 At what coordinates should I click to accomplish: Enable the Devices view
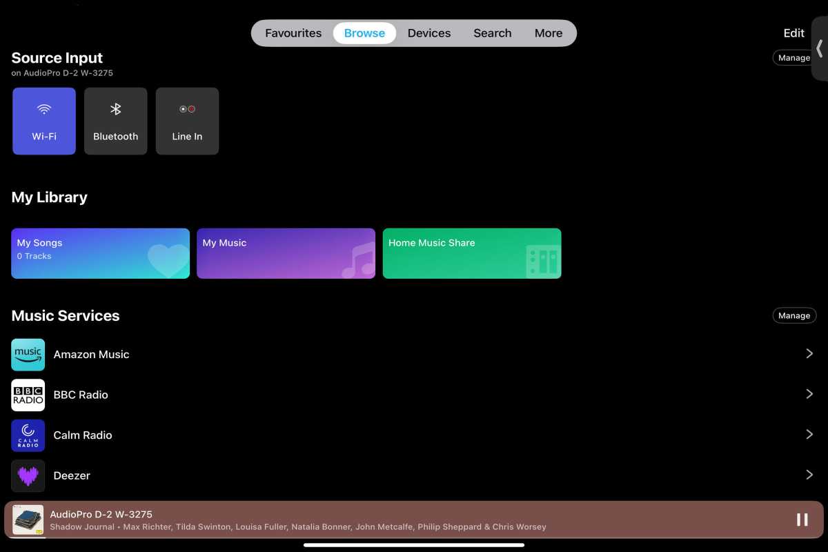tap(429, 32)
